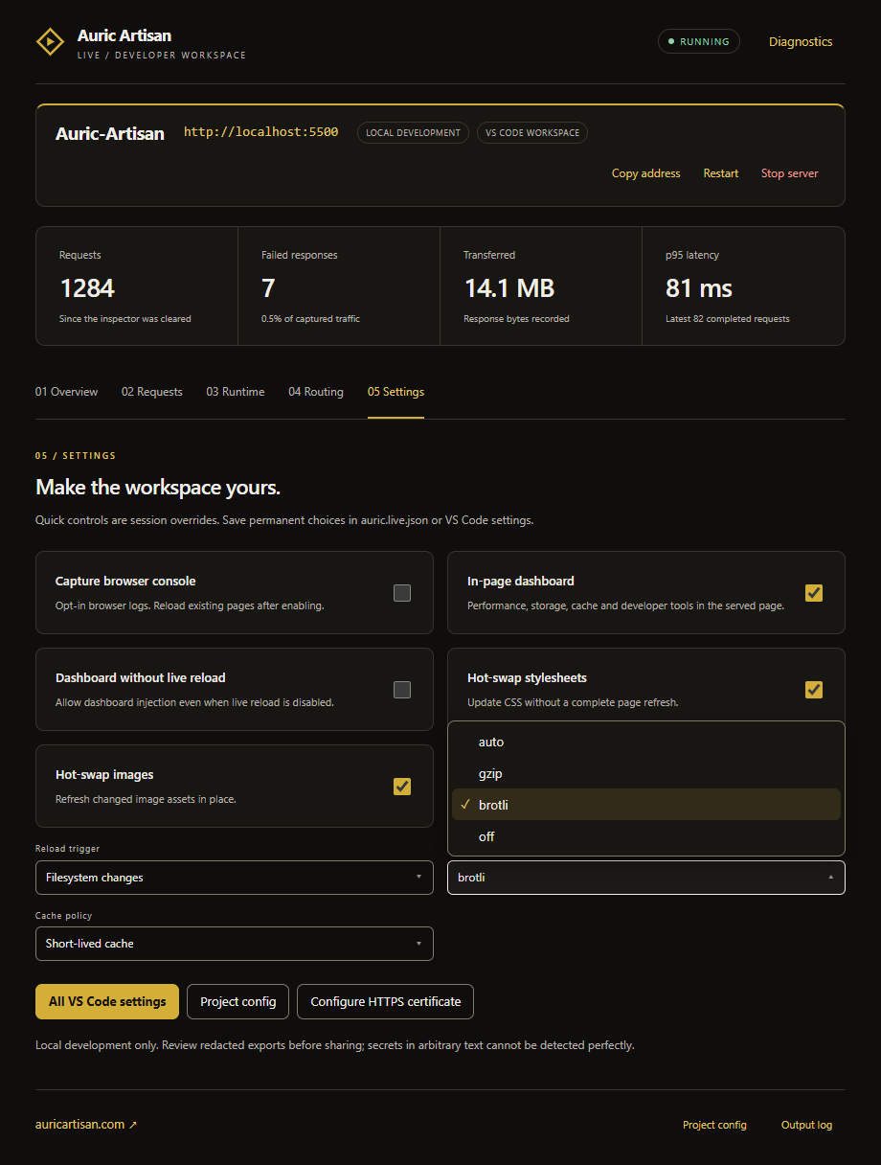Click the 7 failed responses value
881x1165 pixels.
pos(268,287)
